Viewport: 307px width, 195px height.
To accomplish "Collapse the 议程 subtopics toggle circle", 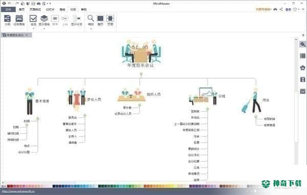I will (208, 109).
